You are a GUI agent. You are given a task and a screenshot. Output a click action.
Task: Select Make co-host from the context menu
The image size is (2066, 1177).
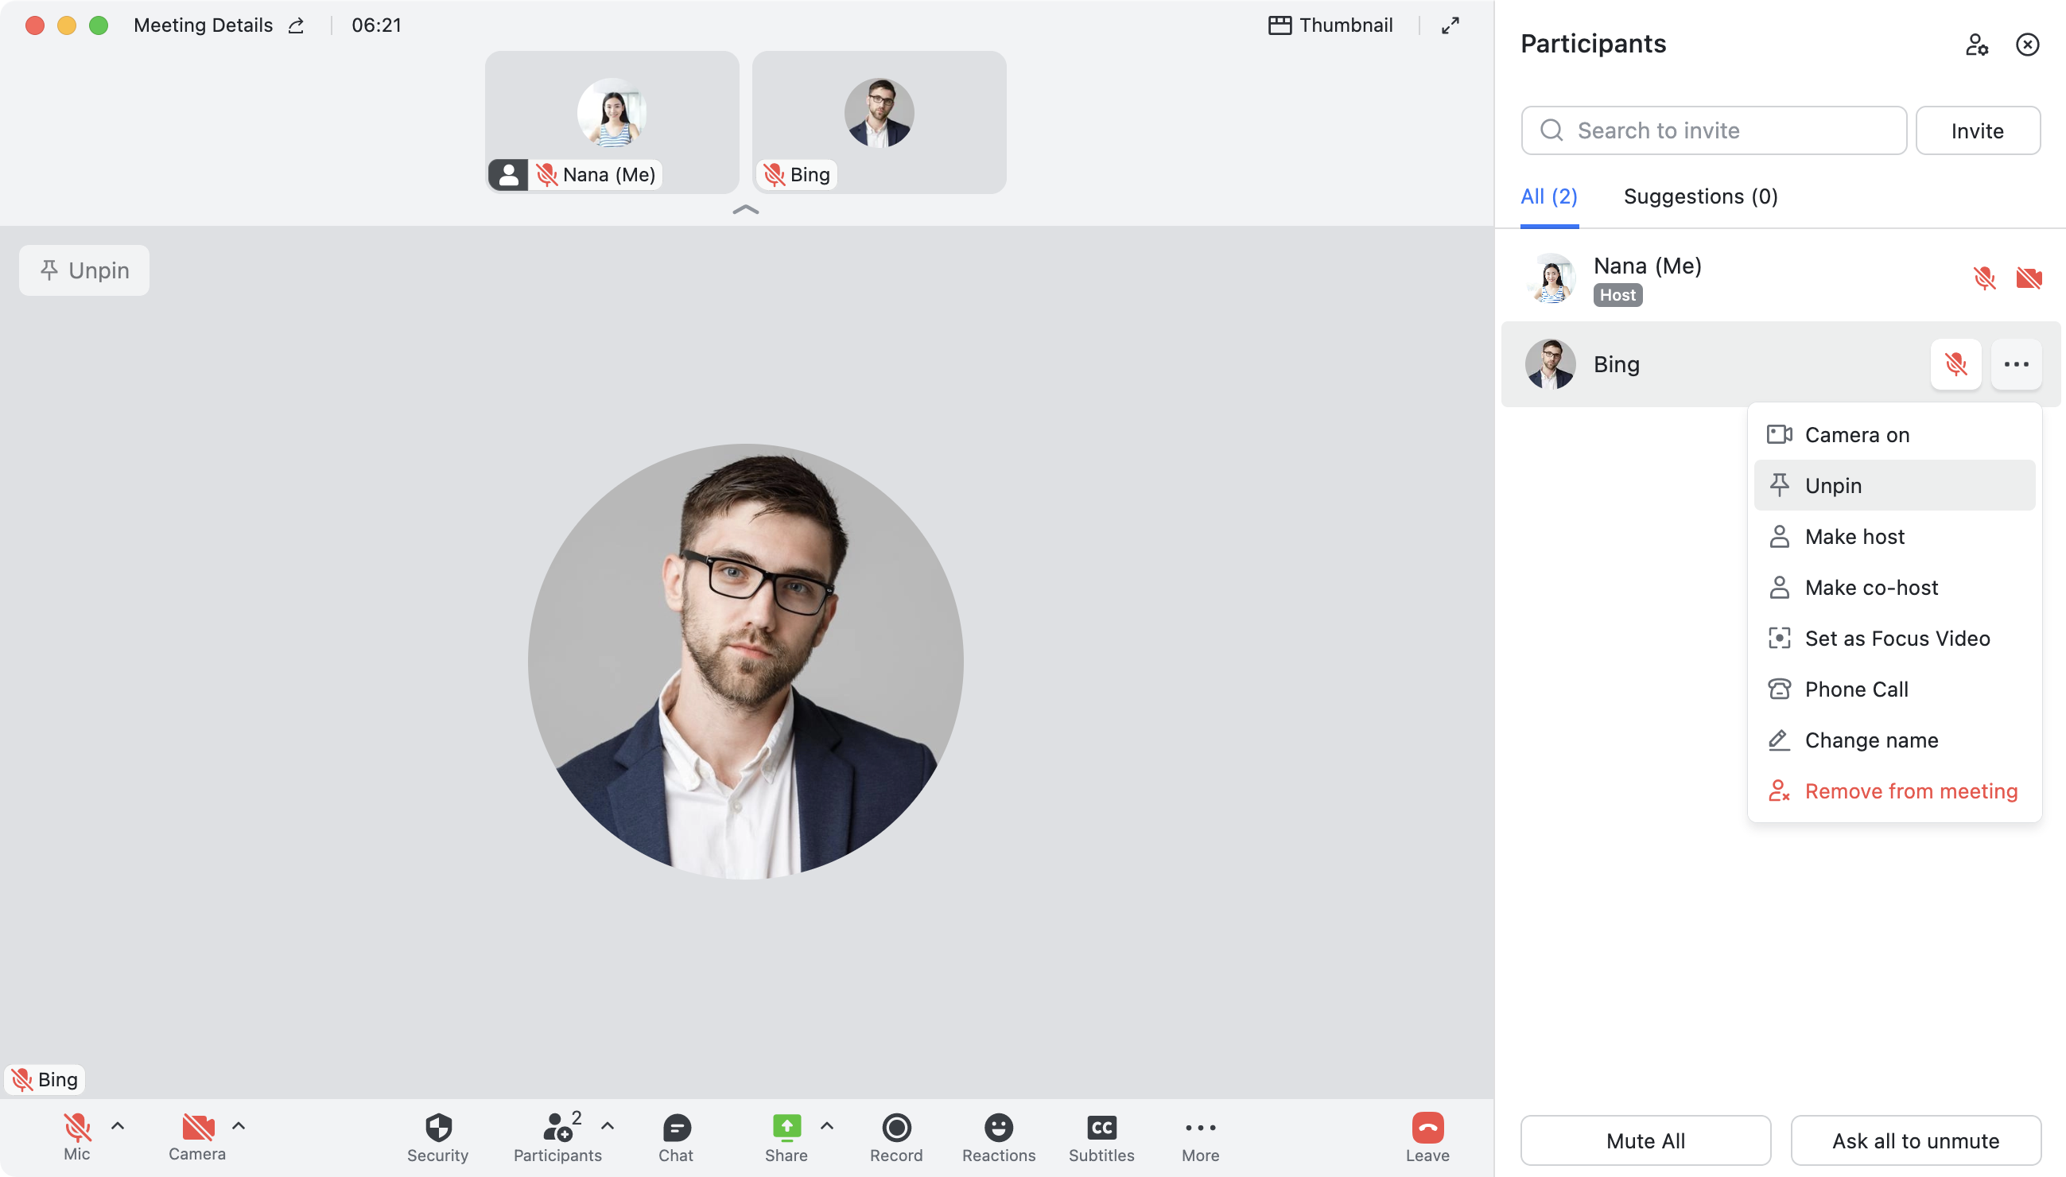coord(1873,587)
